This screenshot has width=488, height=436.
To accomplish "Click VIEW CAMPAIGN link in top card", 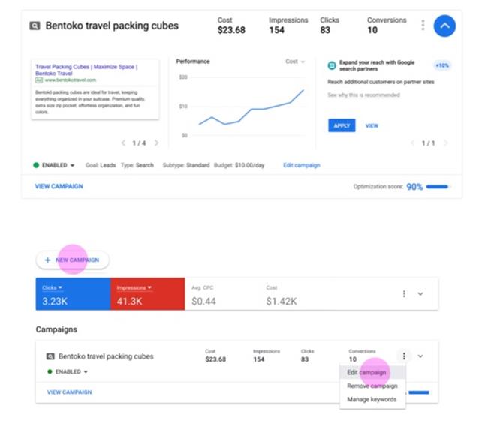I will (59, 186).
